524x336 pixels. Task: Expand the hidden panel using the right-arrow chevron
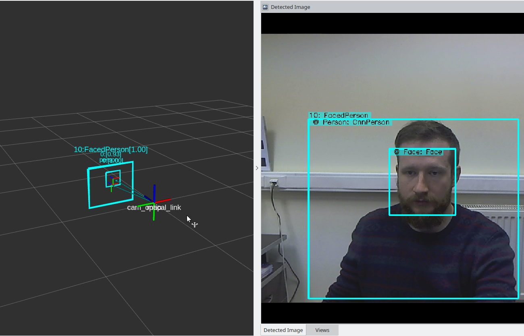(x=257, y=168)
